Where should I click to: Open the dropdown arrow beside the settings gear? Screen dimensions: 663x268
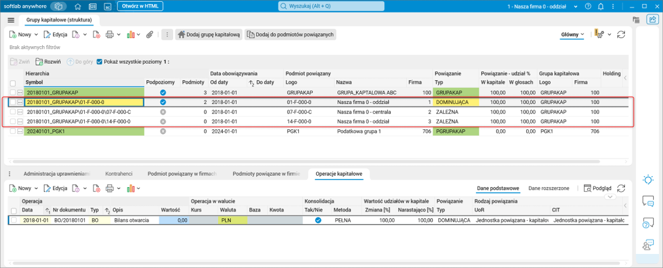pos(609,35)
